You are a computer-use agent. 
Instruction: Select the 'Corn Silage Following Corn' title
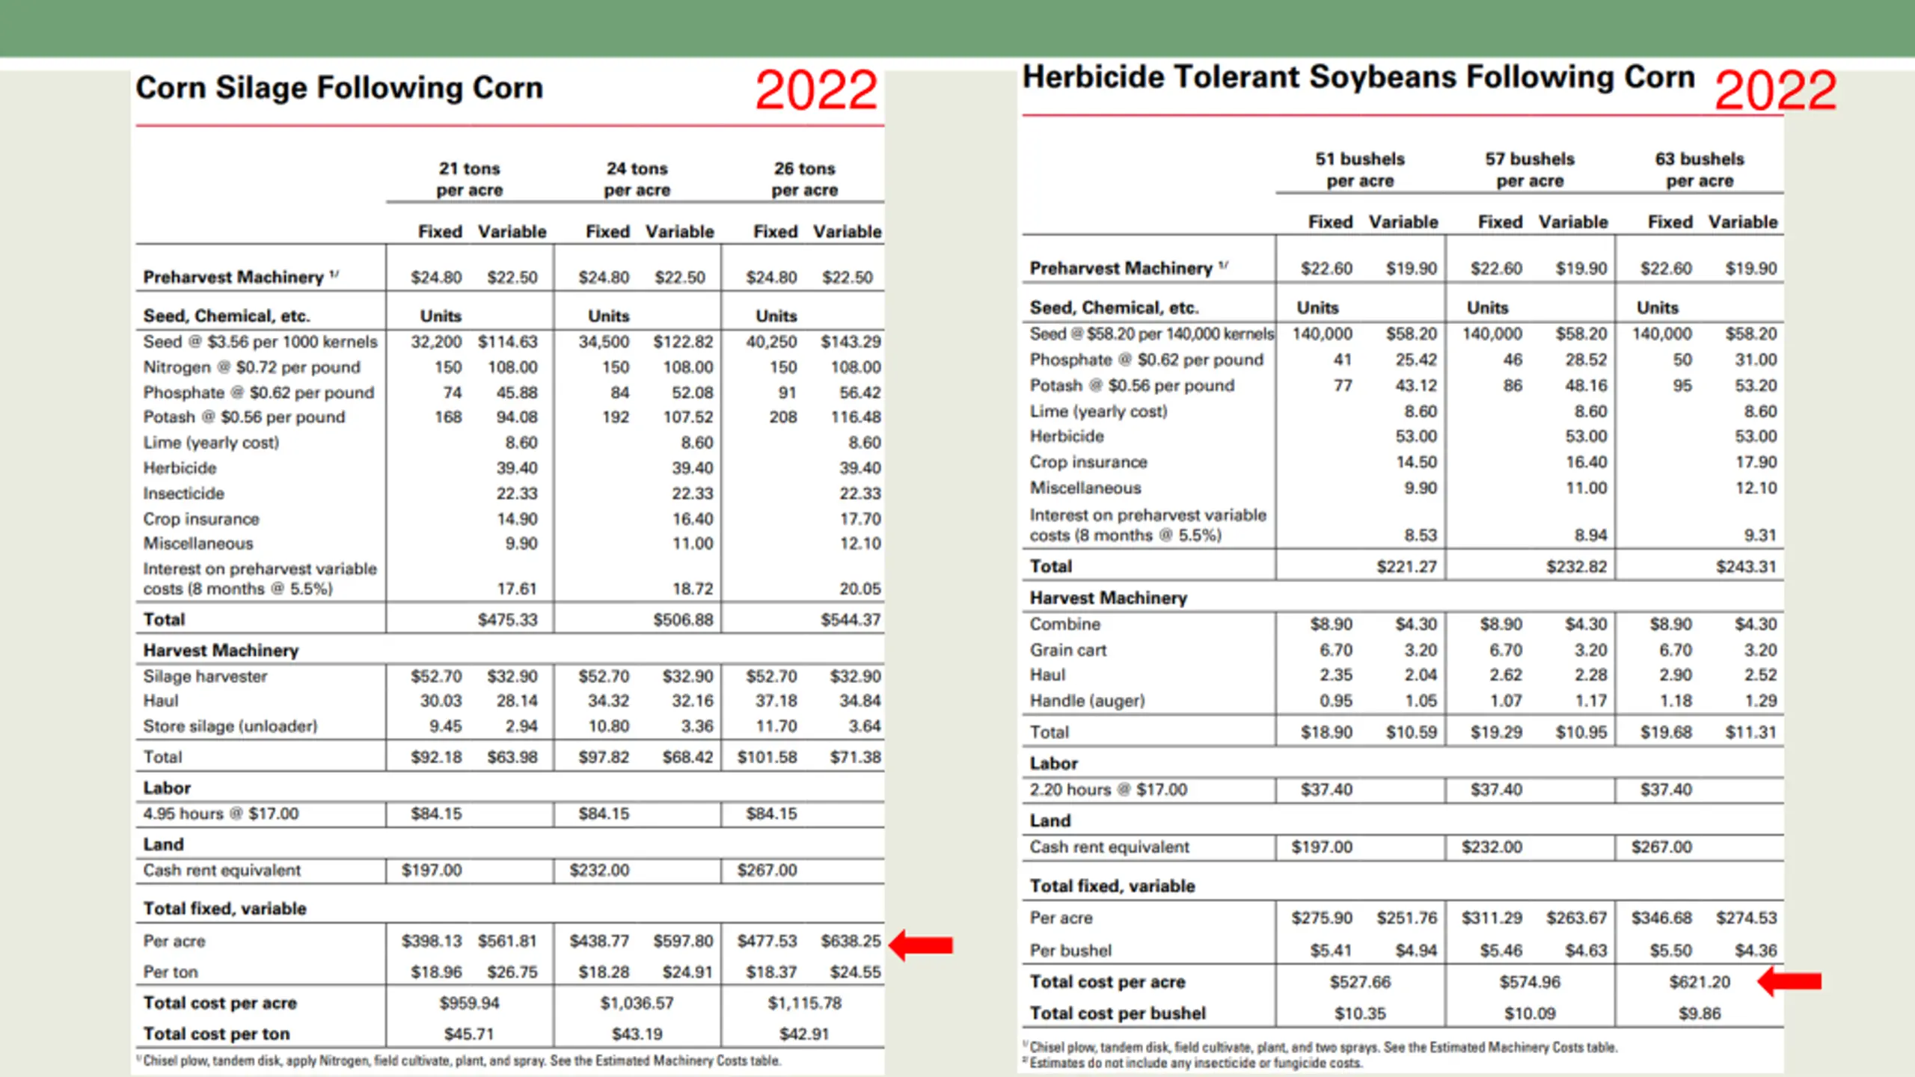[x=339, y=89]
